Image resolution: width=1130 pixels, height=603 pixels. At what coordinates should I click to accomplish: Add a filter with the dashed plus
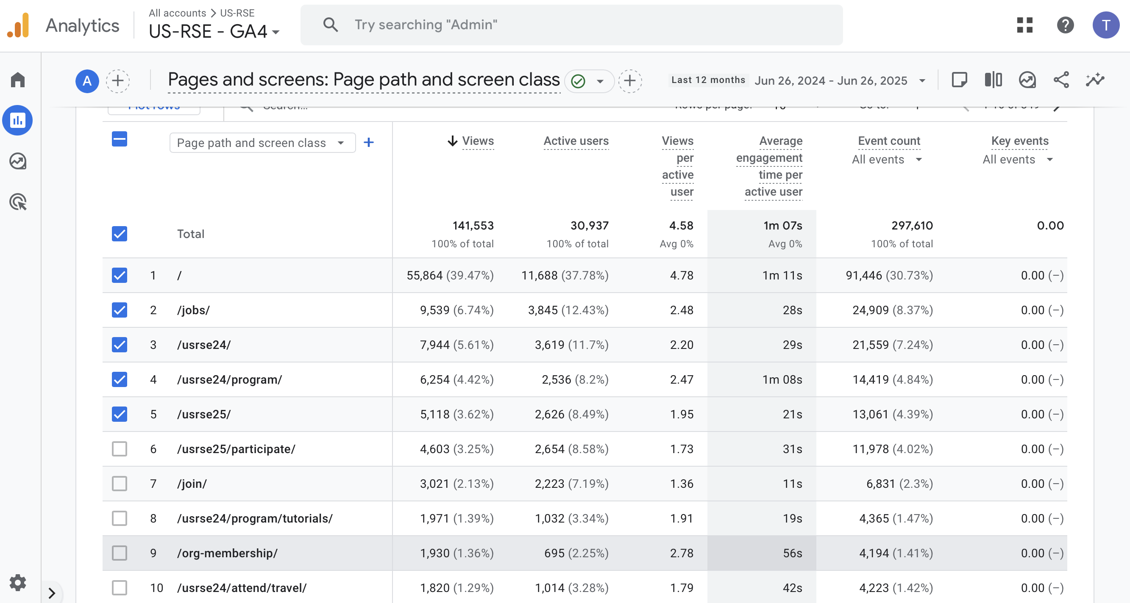[x=630, y=80]
